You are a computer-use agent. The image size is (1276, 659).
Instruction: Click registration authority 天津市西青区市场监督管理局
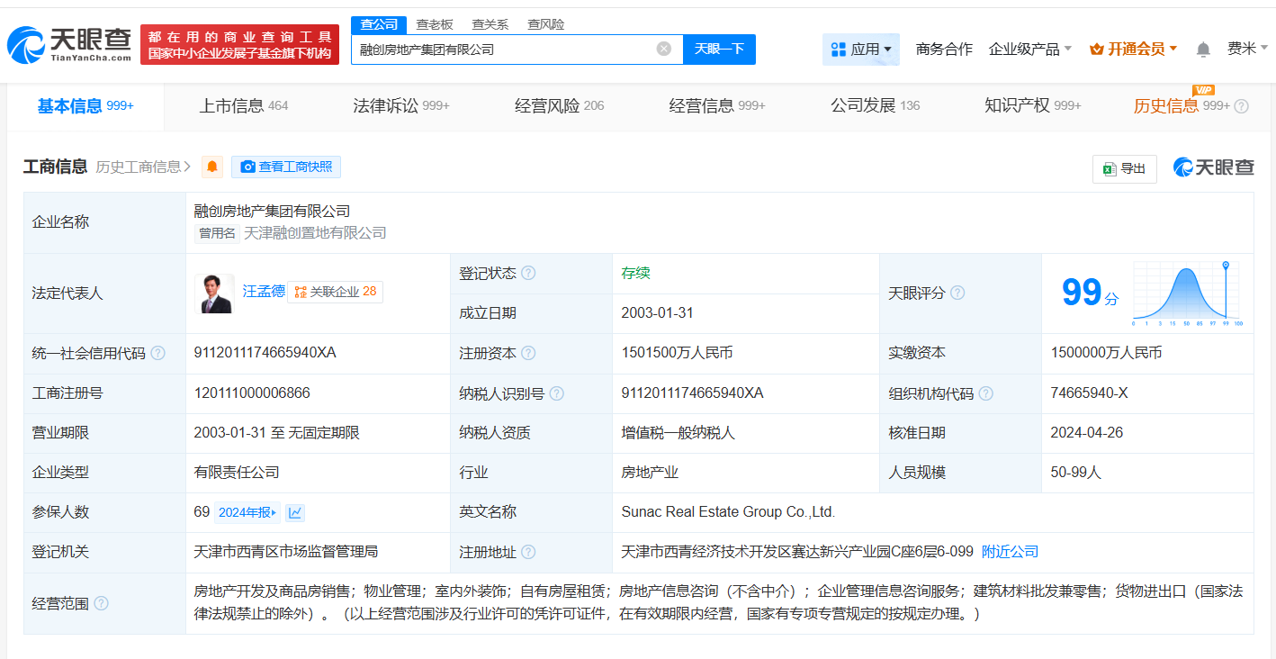tap(285, 552)
